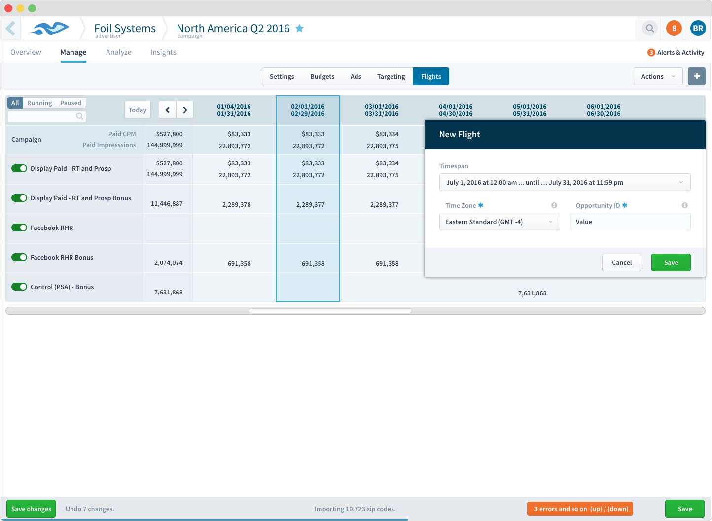Click the campaign filter search field
712x521 pixels.
(x=47, y=116)
